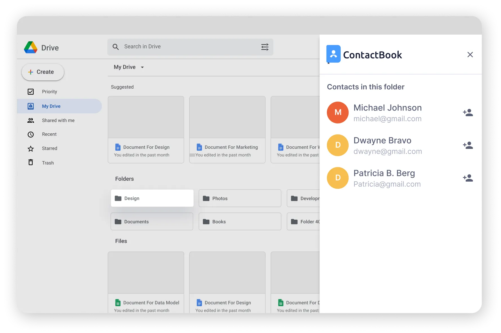Click the Starred sidebar icon
This screenshot has height=333, width=501.
31,148
